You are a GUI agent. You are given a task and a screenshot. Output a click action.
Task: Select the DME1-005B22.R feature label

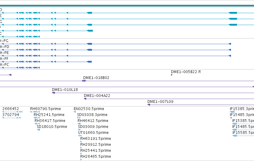click(186, 72)
